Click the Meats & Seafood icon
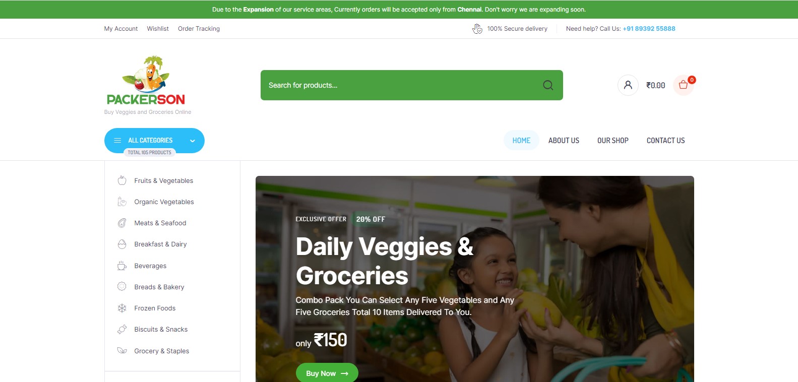The height and width of the screenshot is (382, 798). pos(122,223)
